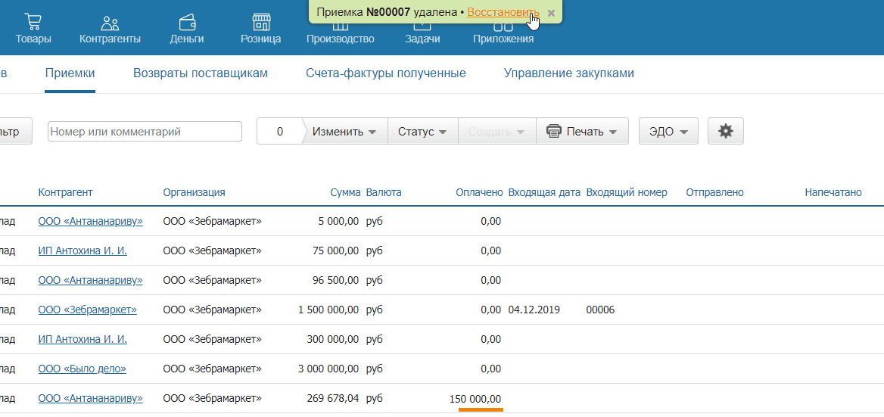Close the deleted Приемка notification

[x=552, y=12]
